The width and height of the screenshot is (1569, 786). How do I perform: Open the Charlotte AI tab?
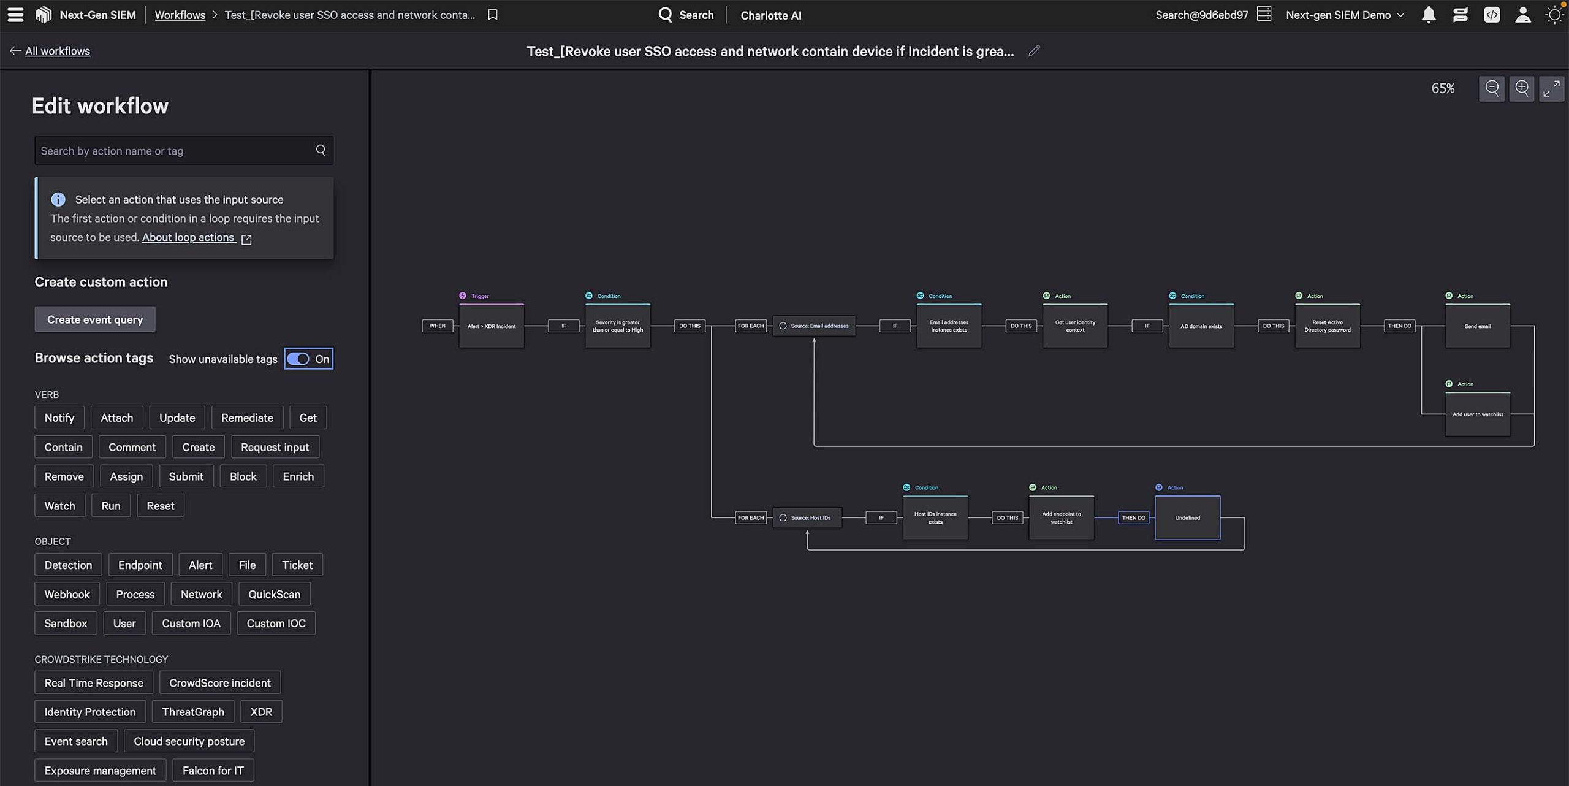(770, 15)
